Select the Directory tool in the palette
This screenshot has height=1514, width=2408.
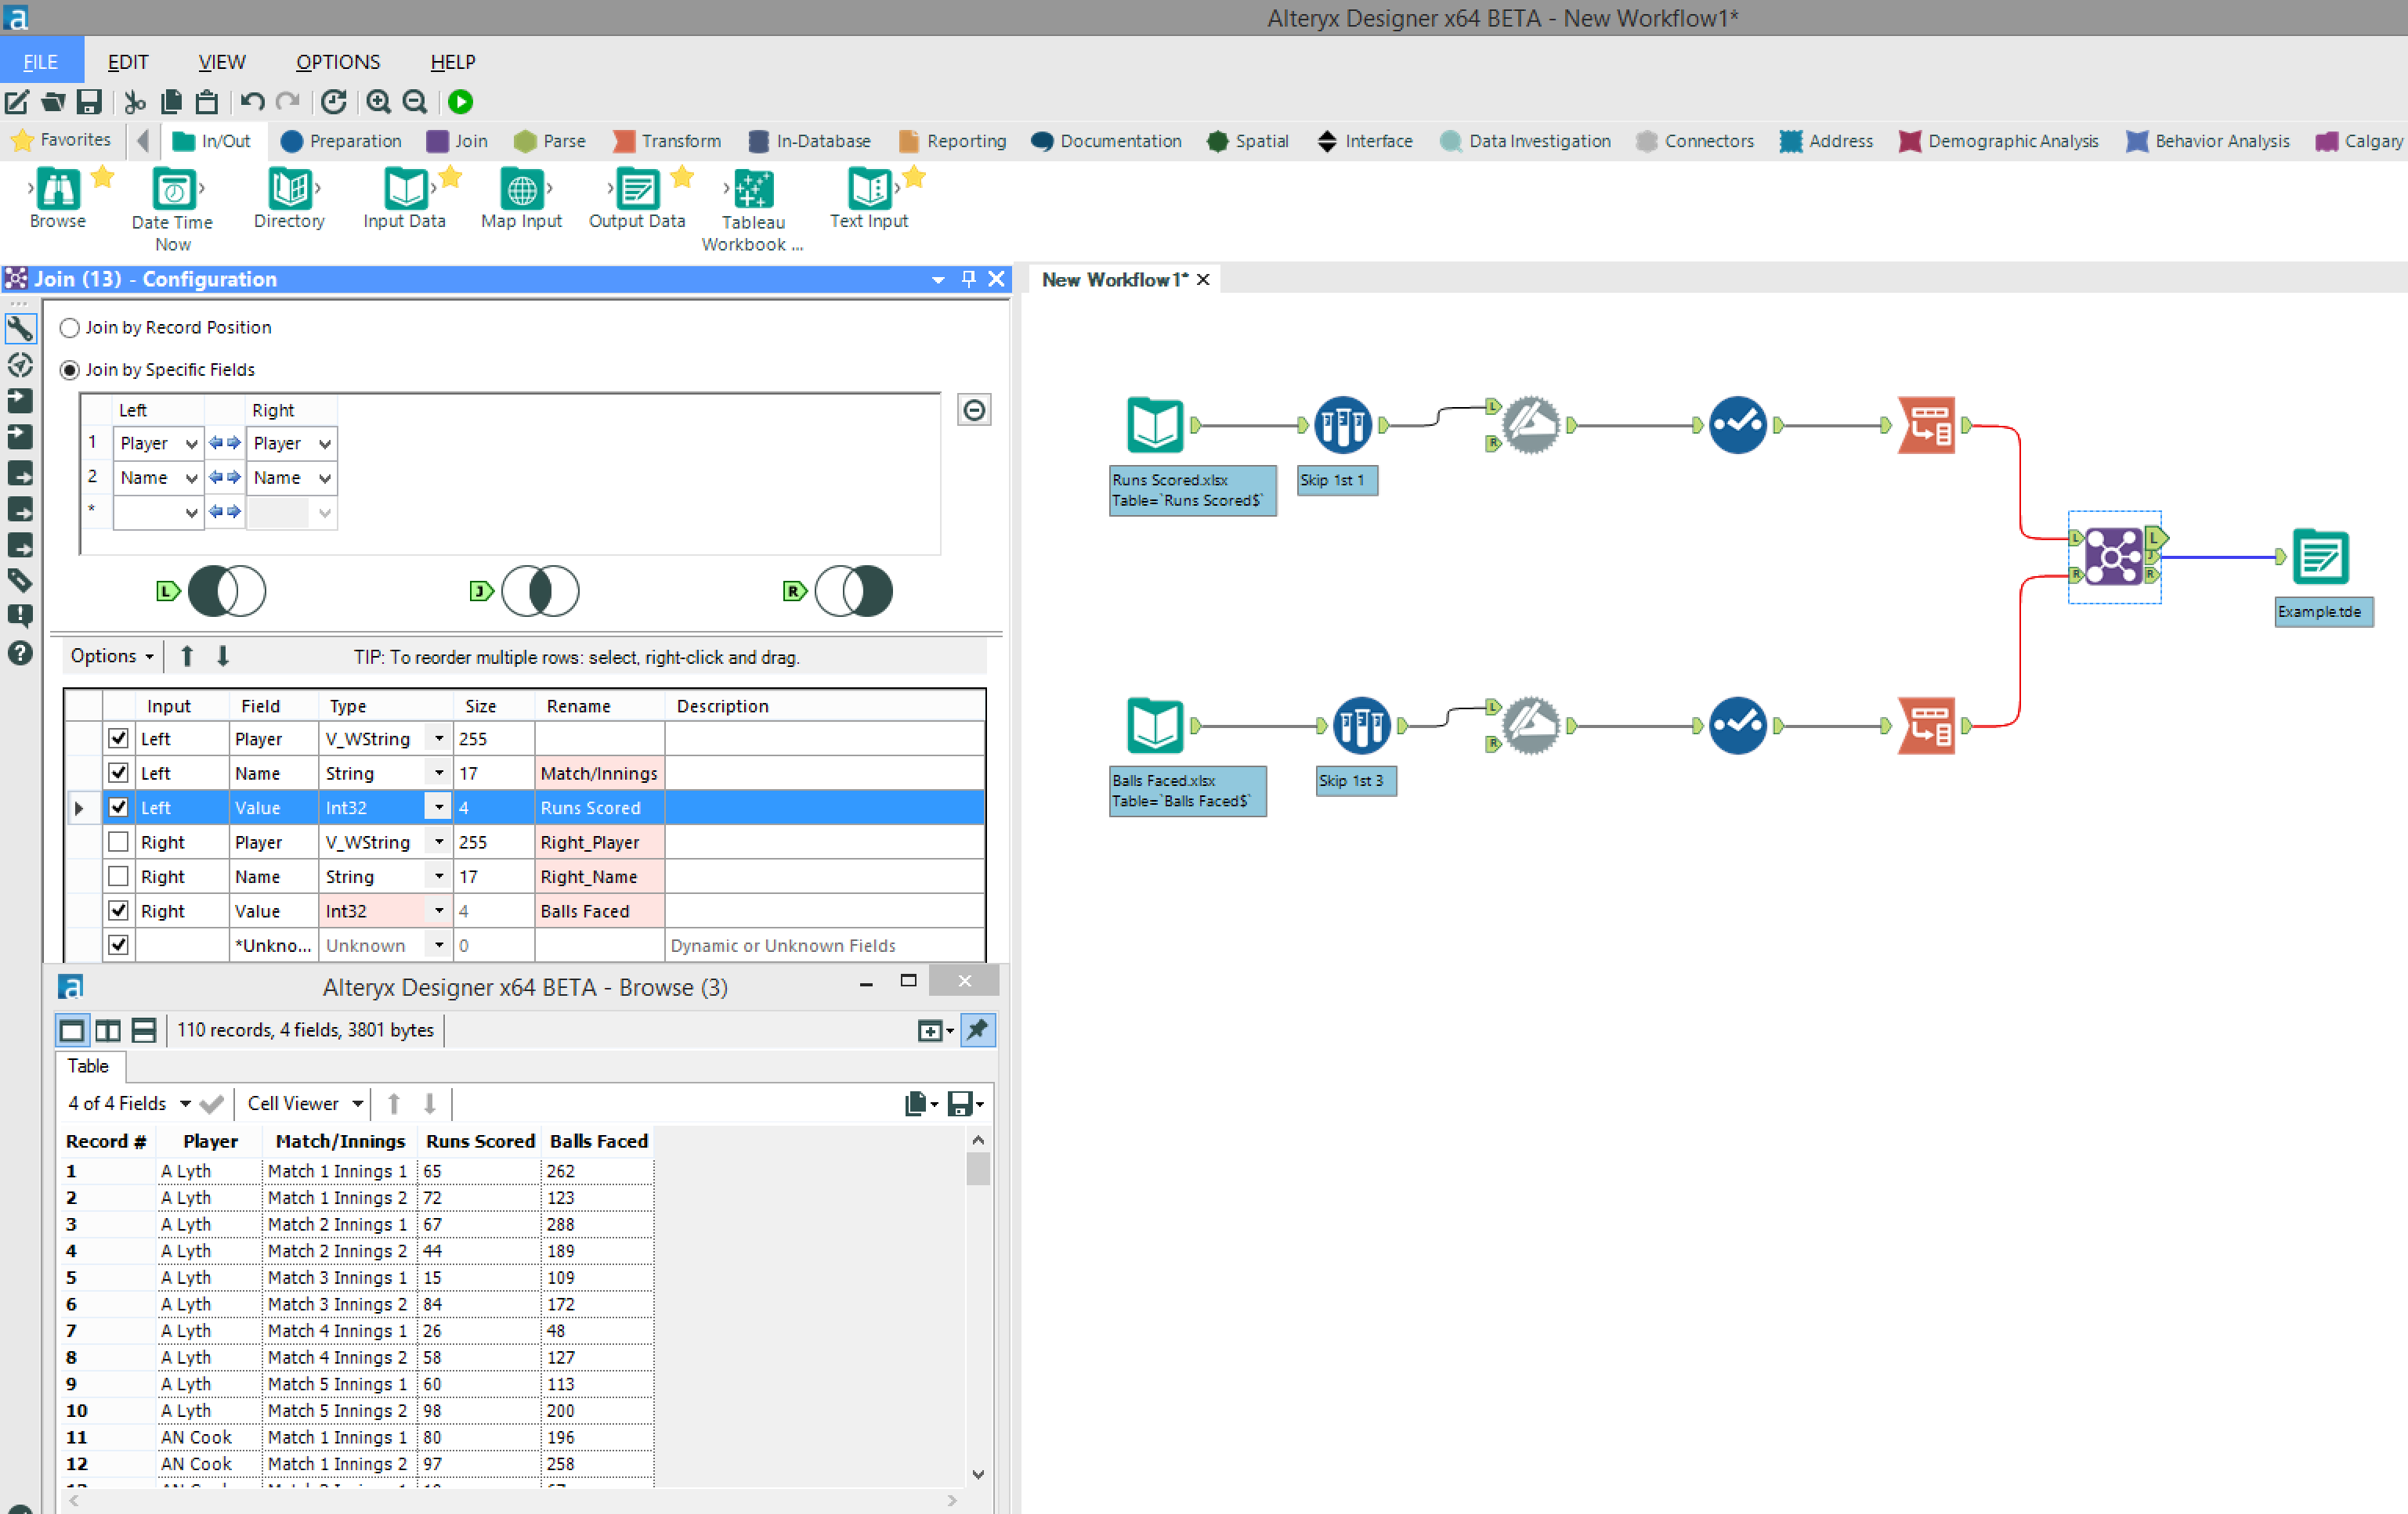point(289,199)
